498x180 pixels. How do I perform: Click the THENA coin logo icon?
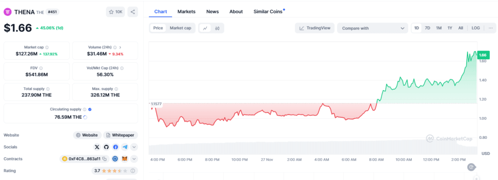pos(8,12)
